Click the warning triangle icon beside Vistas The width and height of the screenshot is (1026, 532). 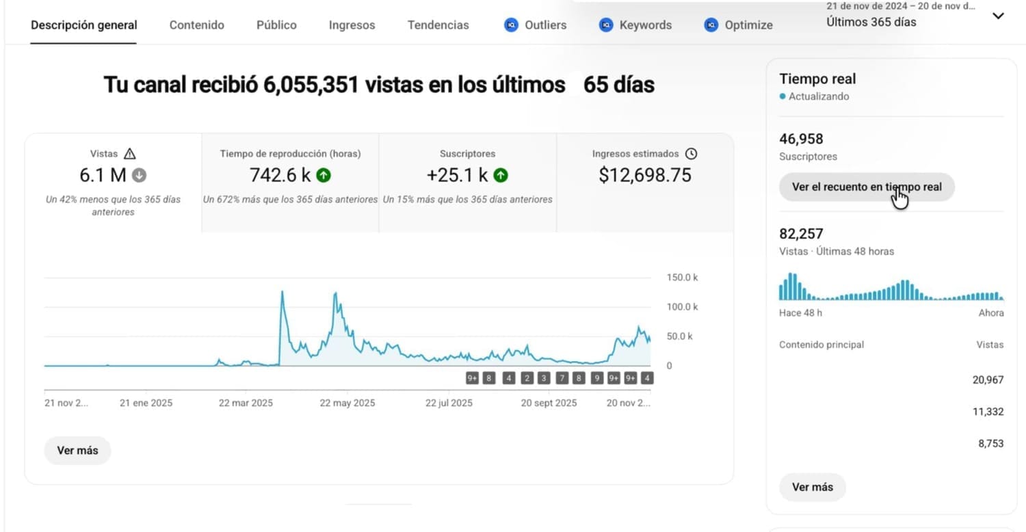[130, 154]
